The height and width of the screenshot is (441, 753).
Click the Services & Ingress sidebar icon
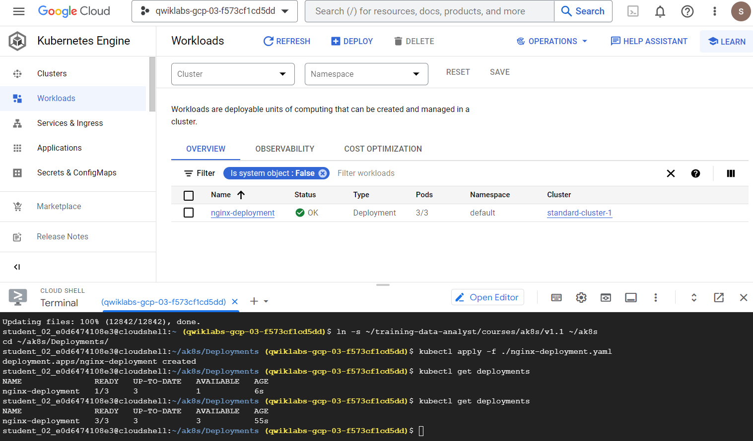[17, 123]
